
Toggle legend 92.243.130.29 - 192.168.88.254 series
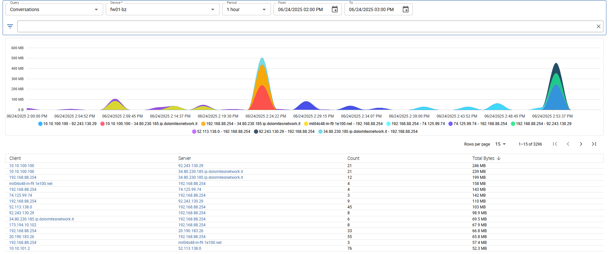284,132
